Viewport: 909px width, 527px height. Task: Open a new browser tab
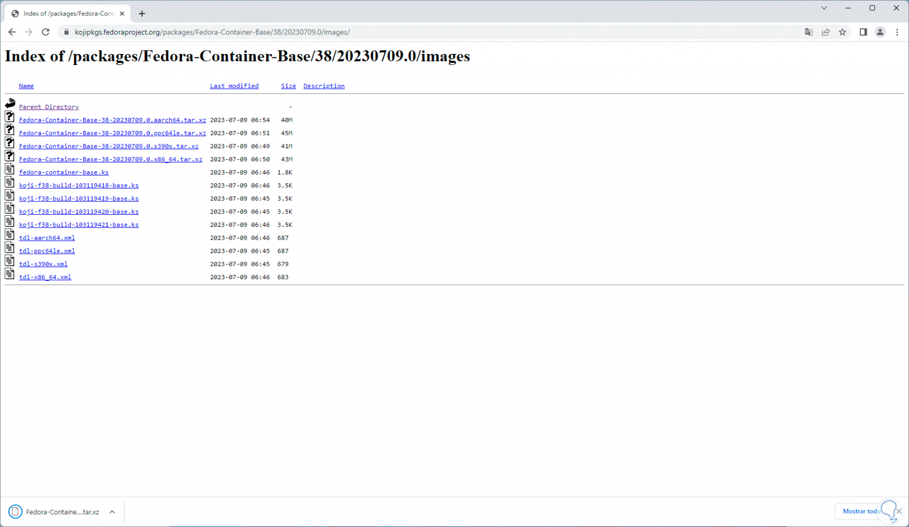coord(142,14)
